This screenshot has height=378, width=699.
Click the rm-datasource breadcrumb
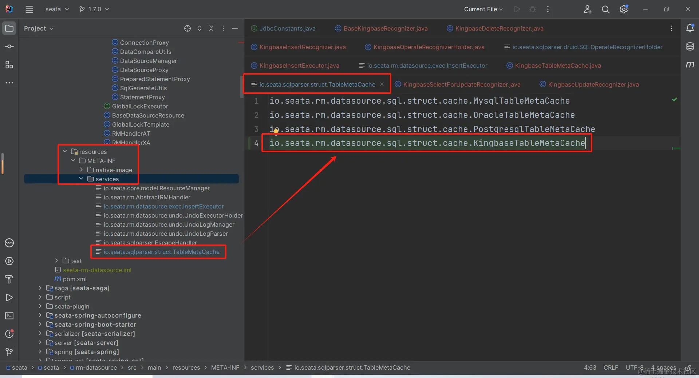tap(94, 367)
